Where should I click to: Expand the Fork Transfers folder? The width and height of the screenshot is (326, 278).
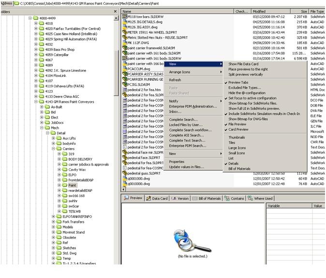(53, 221)
